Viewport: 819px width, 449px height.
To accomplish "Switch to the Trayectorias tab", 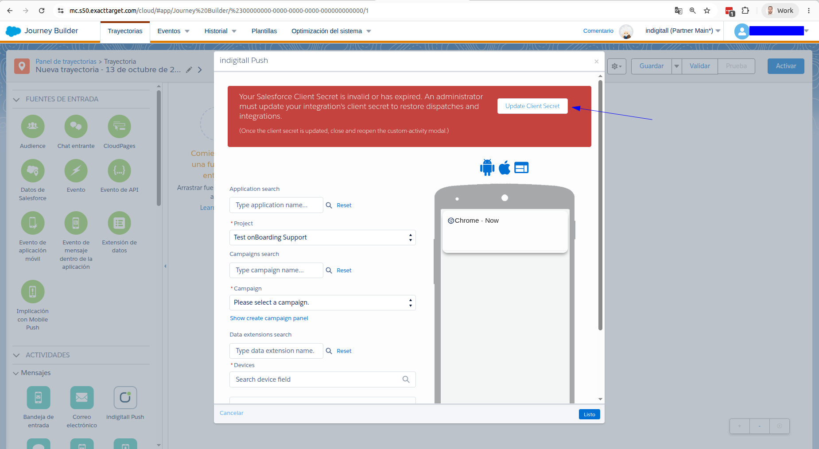I will coord(125,31).
